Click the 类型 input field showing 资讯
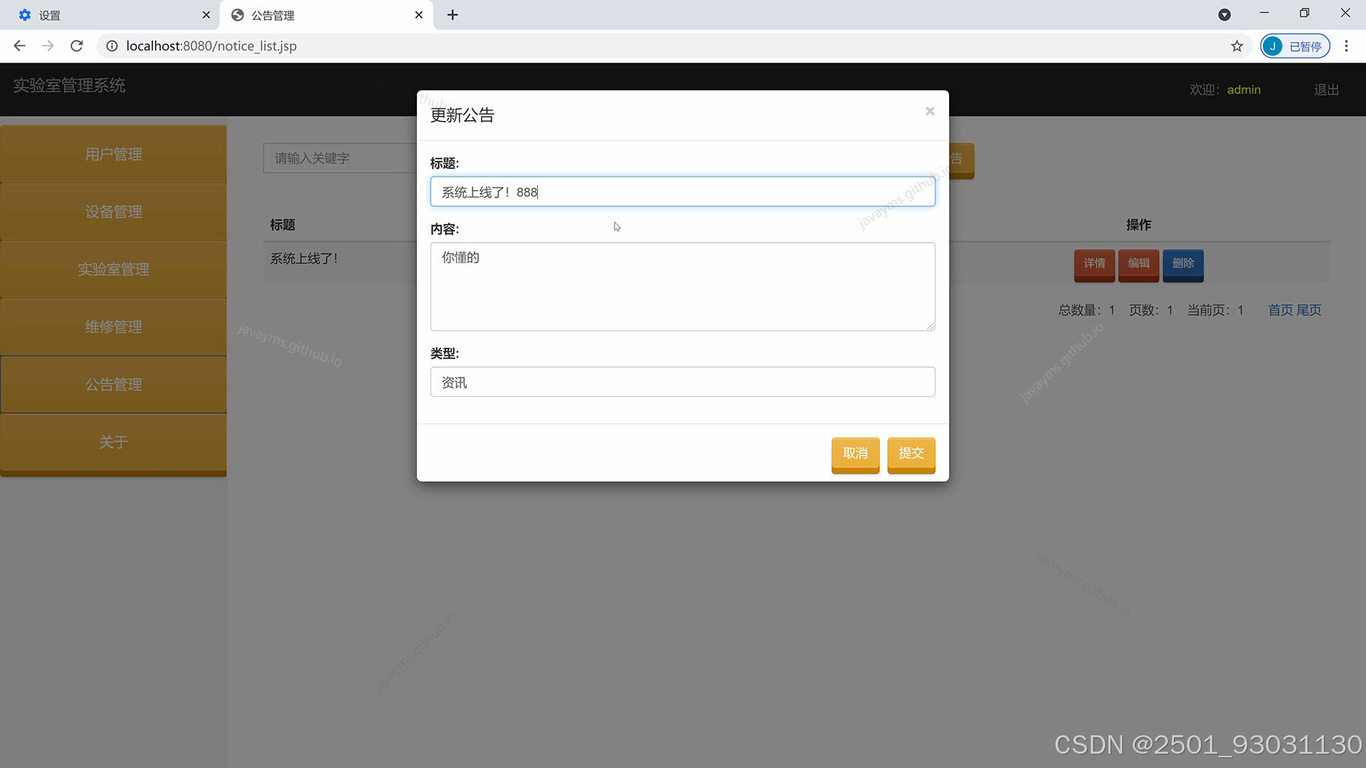 pos(682,382)
